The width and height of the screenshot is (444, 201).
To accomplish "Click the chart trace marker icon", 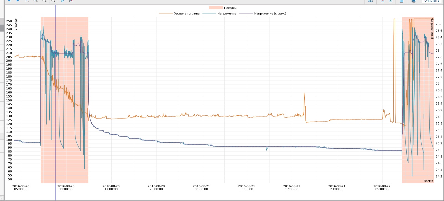I will [71, 1].
